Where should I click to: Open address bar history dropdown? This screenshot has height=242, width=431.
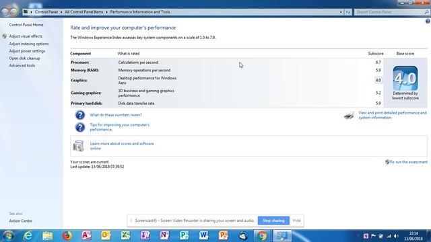[x=341, y=12]
